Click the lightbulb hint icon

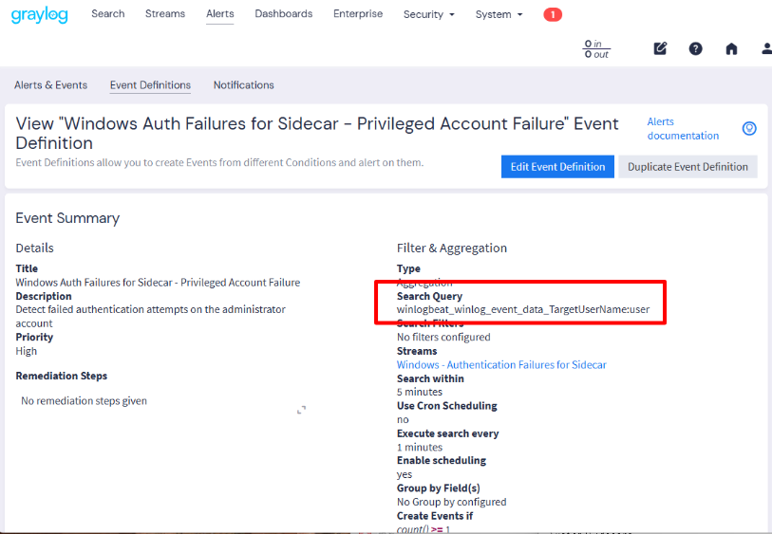(x=749, y=129)
